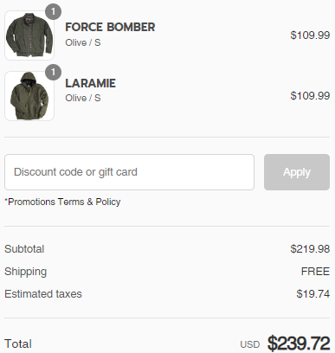This screenshot has width=335, height=353.
Task: Click the Laramie $109.99 price
Action: coord(310,96)
